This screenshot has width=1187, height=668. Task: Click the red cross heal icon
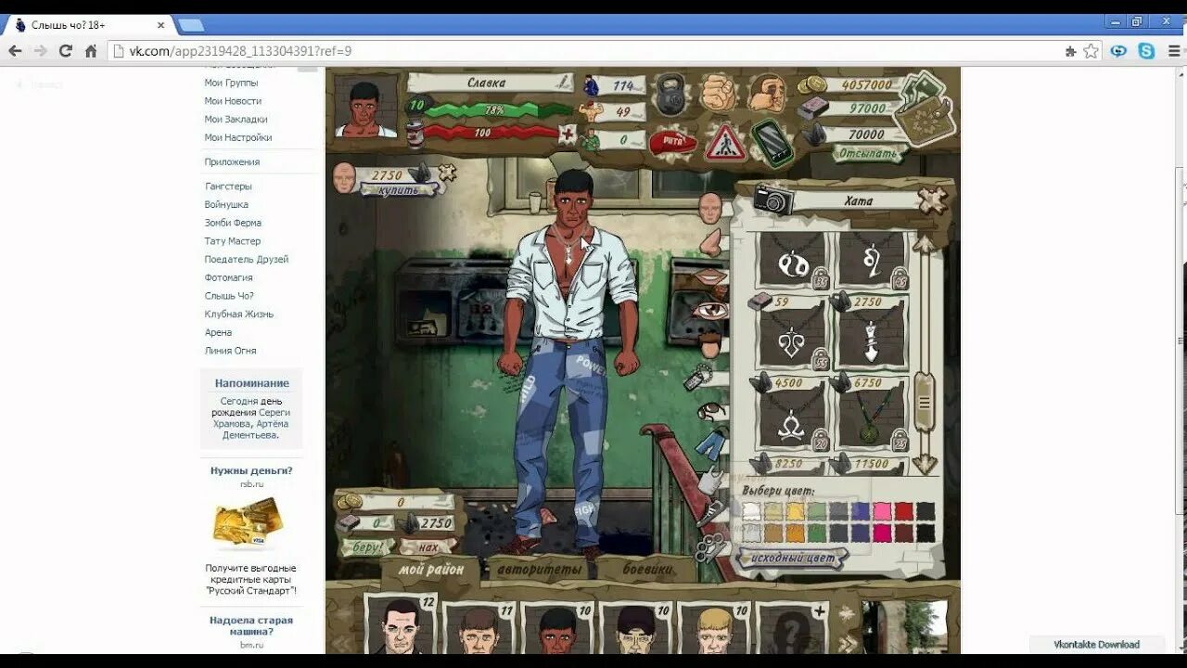[x=567, y=134]
